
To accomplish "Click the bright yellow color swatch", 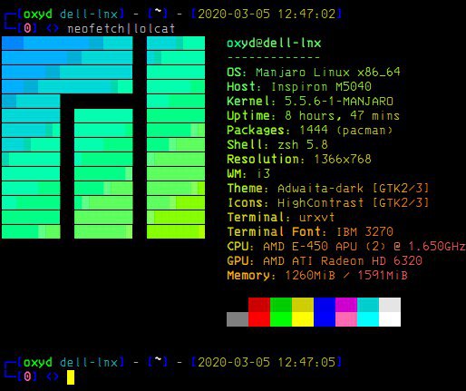I will click(303, 319).
